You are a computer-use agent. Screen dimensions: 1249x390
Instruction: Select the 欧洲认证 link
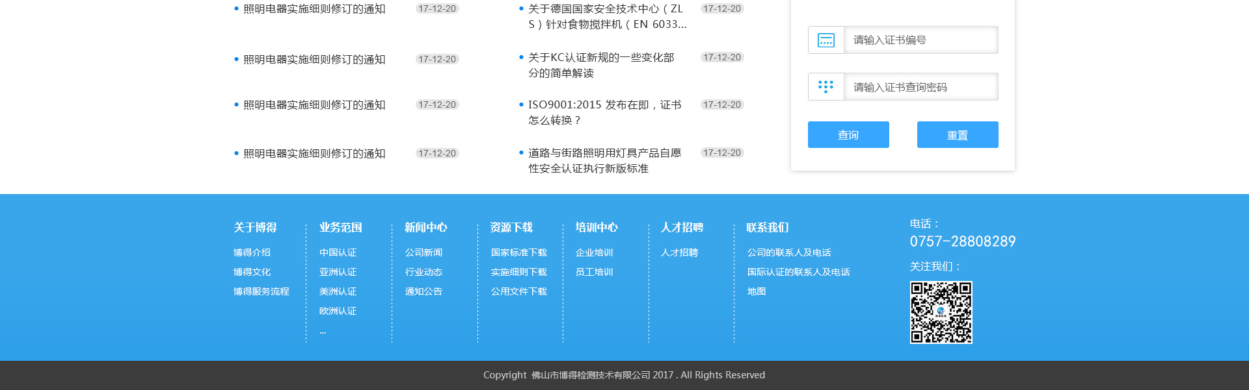tap(338, 311)
